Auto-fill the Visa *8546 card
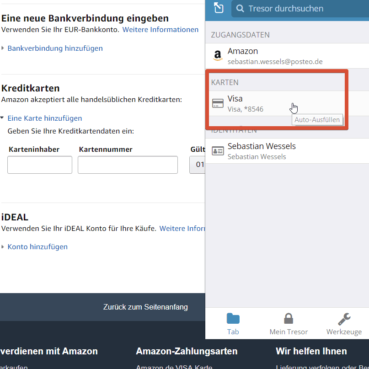The height and width of the screenshot is (369, 369). (287, 103)
